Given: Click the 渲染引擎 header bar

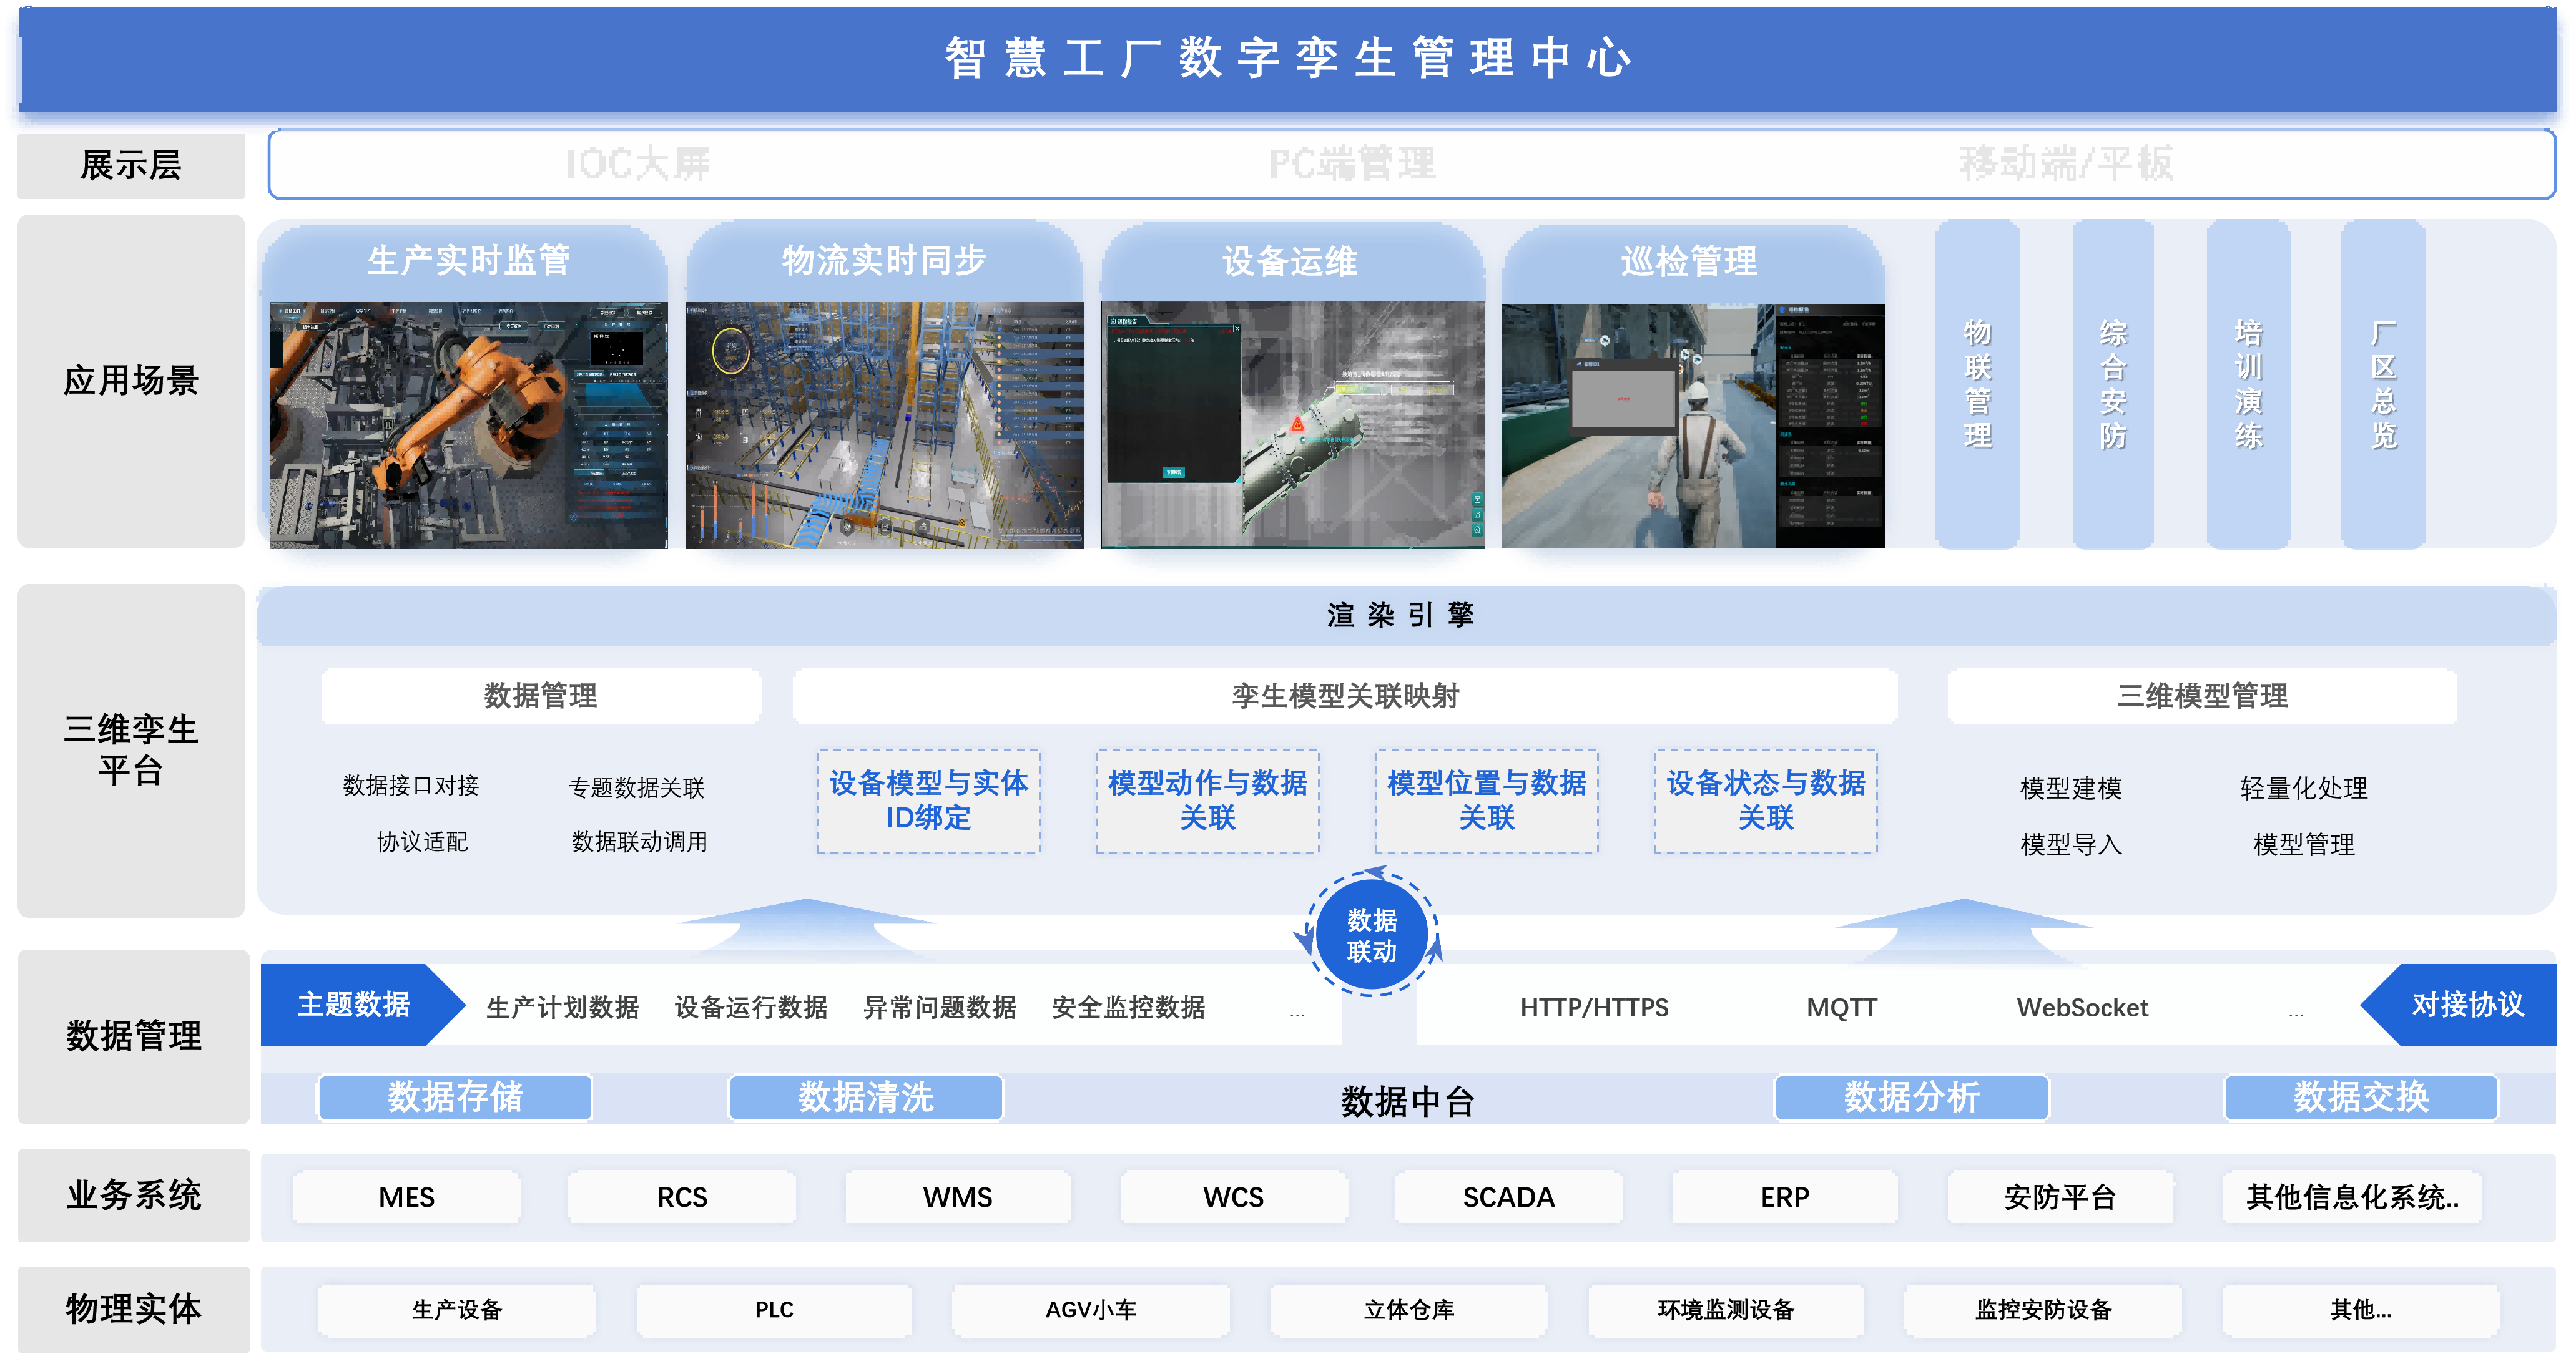Looking at the screenshot, I should [x=1400, y=615].
